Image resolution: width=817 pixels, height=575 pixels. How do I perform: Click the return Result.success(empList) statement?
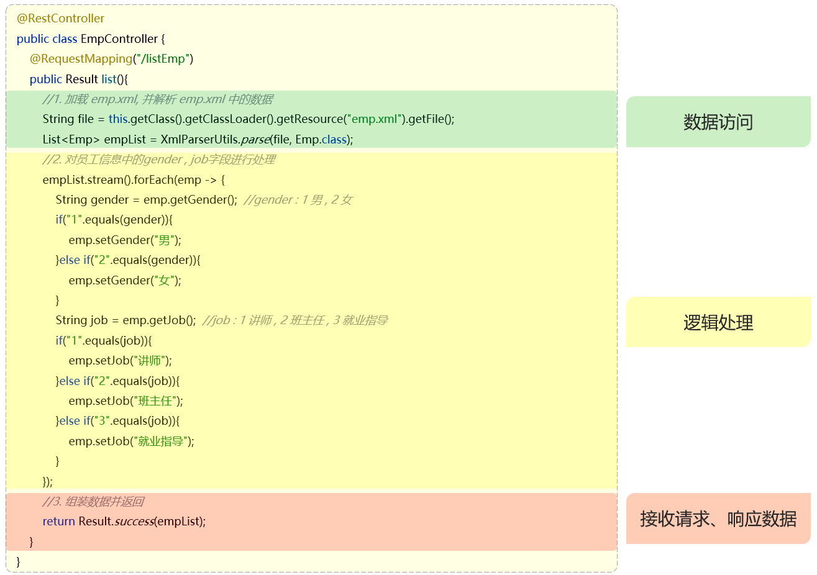(x=124, y=521)
